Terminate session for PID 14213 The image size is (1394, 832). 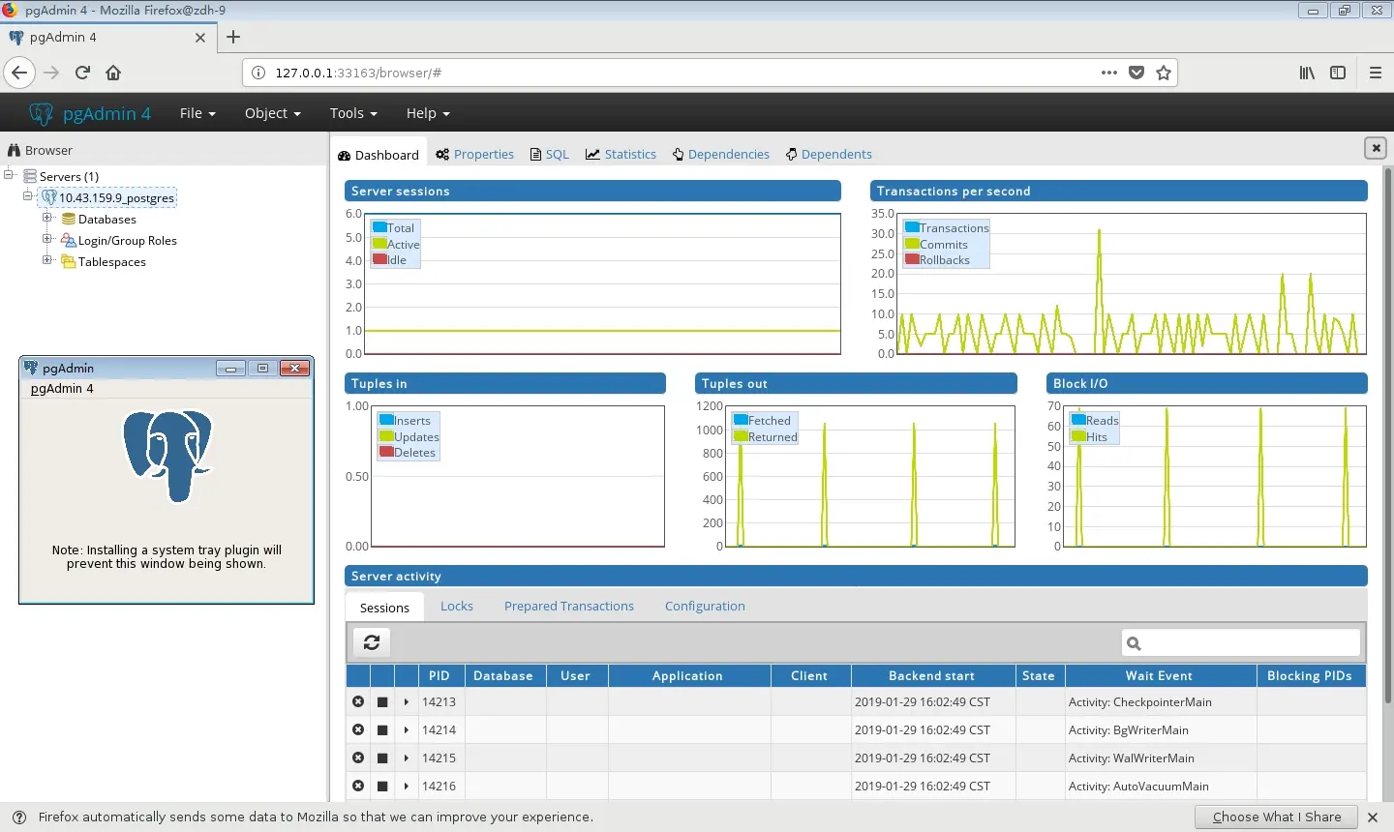[358, 701]
